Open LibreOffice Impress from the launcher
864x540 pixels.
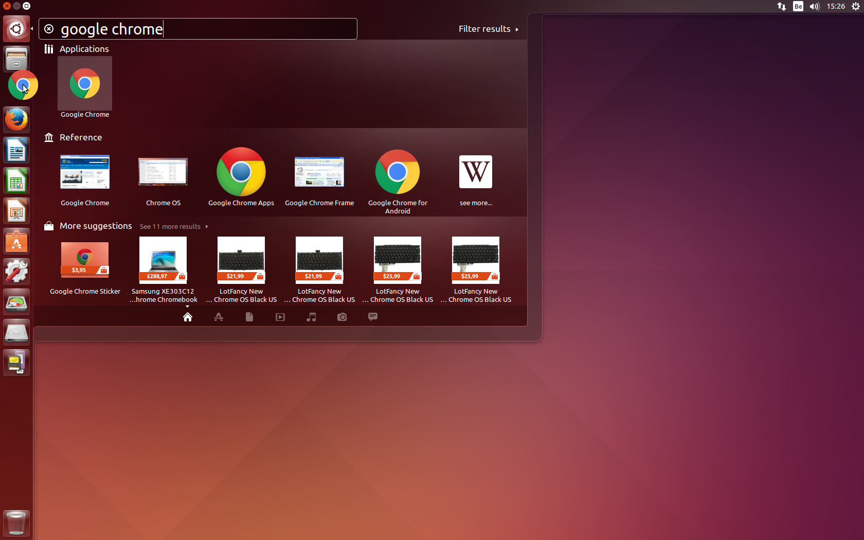tap(16, 211)
